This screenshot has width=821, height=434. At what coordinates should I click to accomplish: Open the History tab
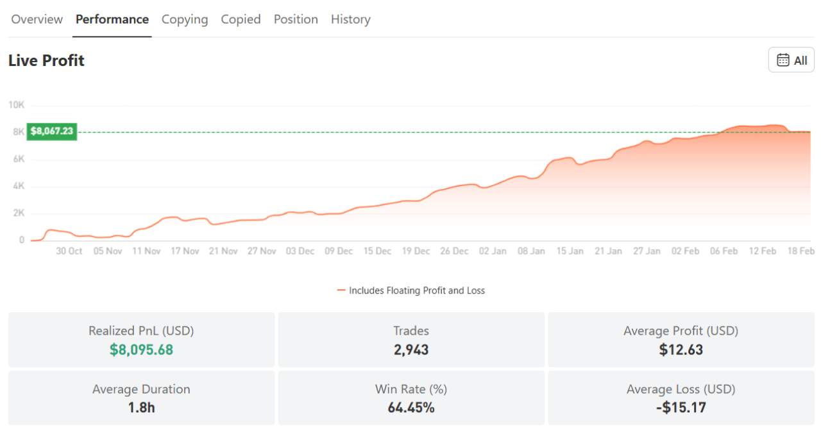[x=350, y=19]
